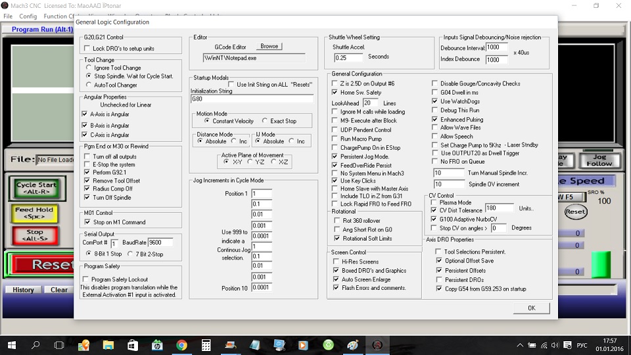
Task: Enable Z is 2.5D on Output #6
Action: (x=335, y=83)
